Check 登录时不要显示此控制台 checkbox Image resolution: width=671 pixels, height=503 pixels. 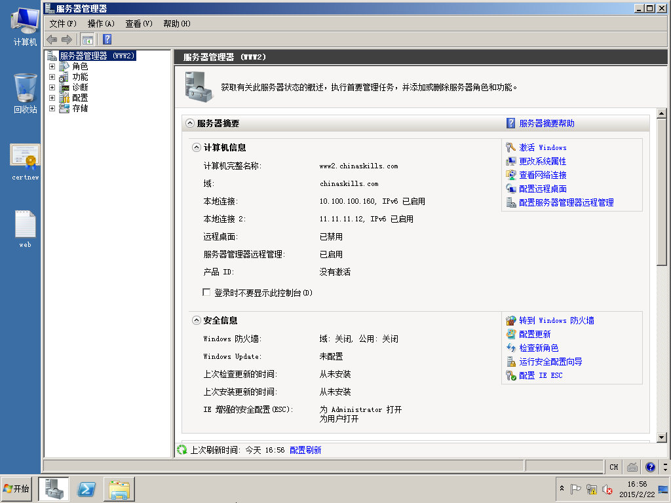point(206,292)
